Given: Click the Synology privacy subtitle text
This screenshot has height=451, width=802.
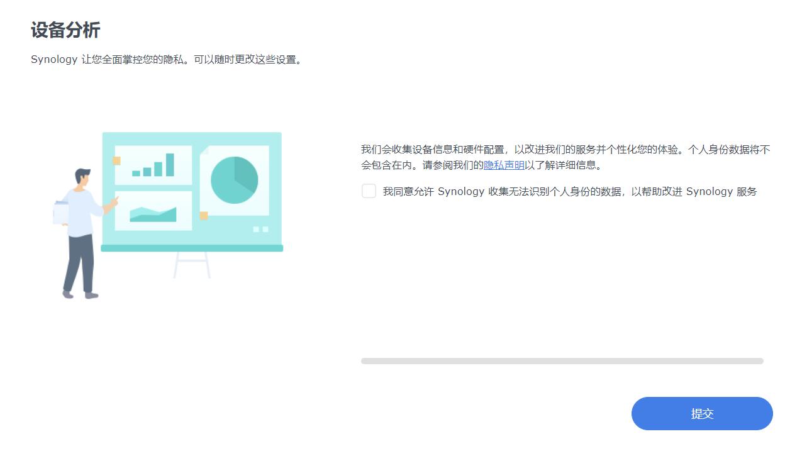Looking at the screenshot, I should click(167, 59).
